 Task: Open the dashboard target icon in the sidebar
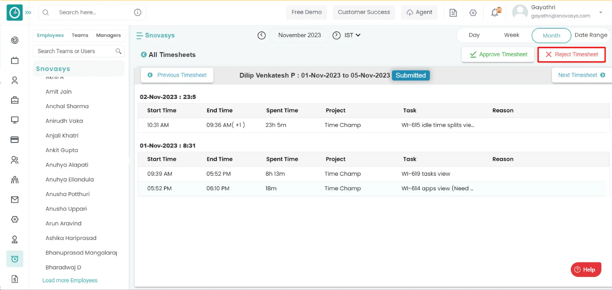[15, 40]
